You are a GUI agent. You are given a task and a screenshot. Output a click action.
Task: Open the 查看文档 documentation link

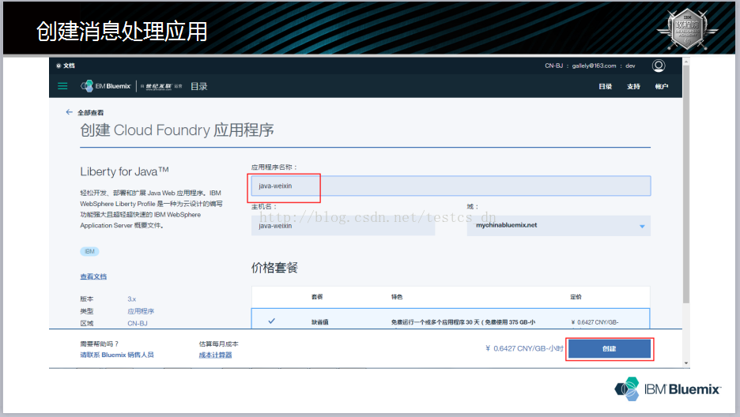[93, 276]
